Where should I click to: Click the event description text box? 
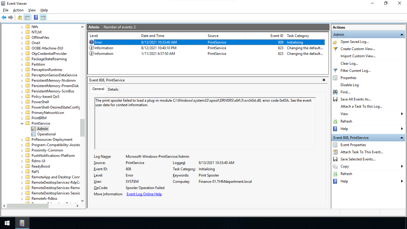(x=205, y=123)
